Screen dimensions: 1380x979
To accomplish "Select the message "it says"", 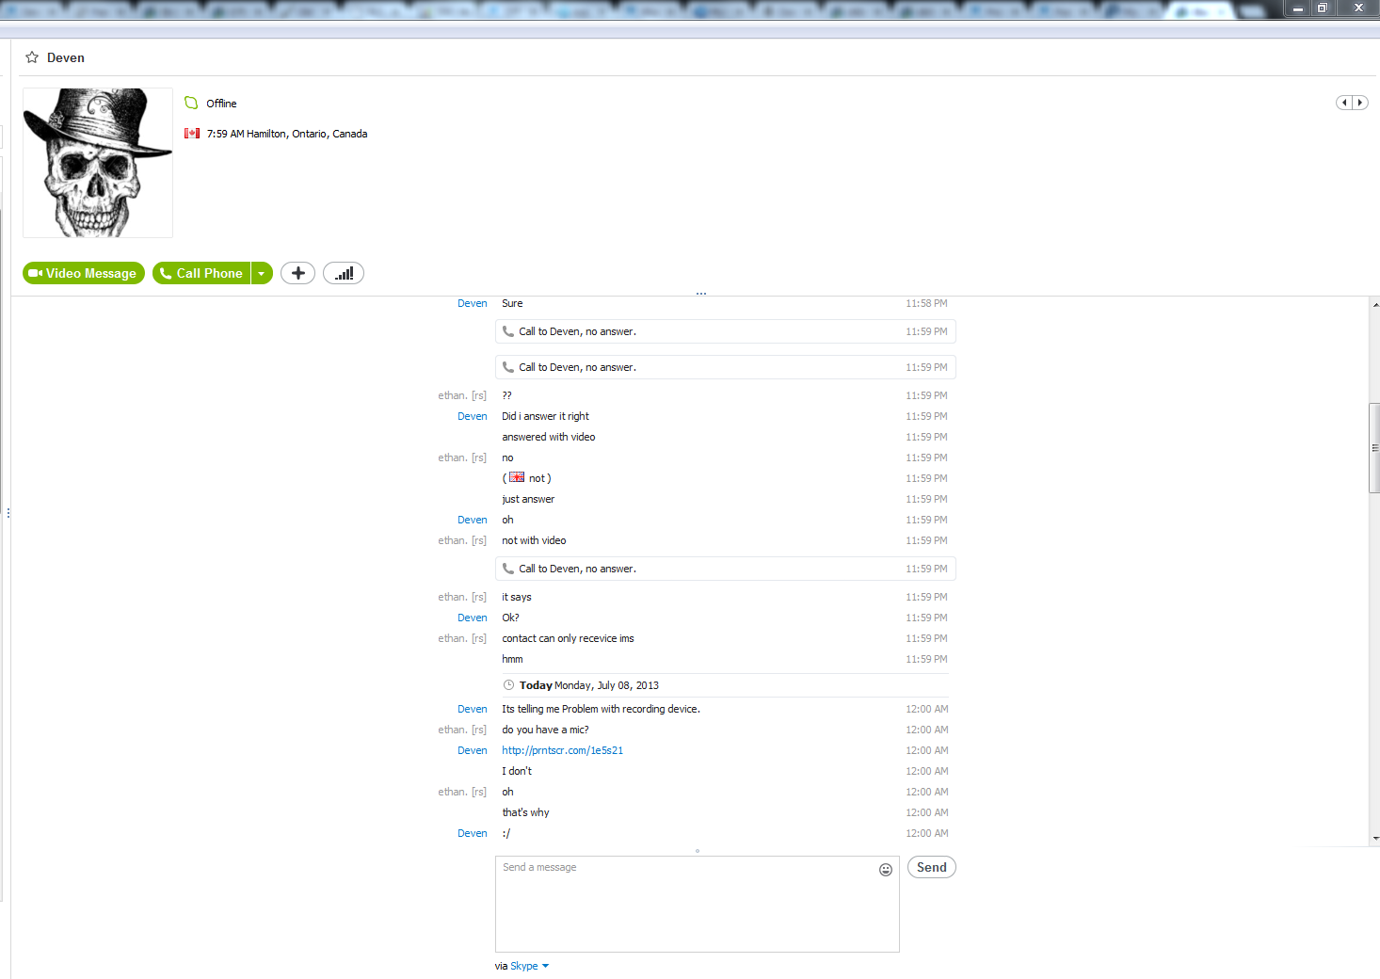I will (517, 597).
